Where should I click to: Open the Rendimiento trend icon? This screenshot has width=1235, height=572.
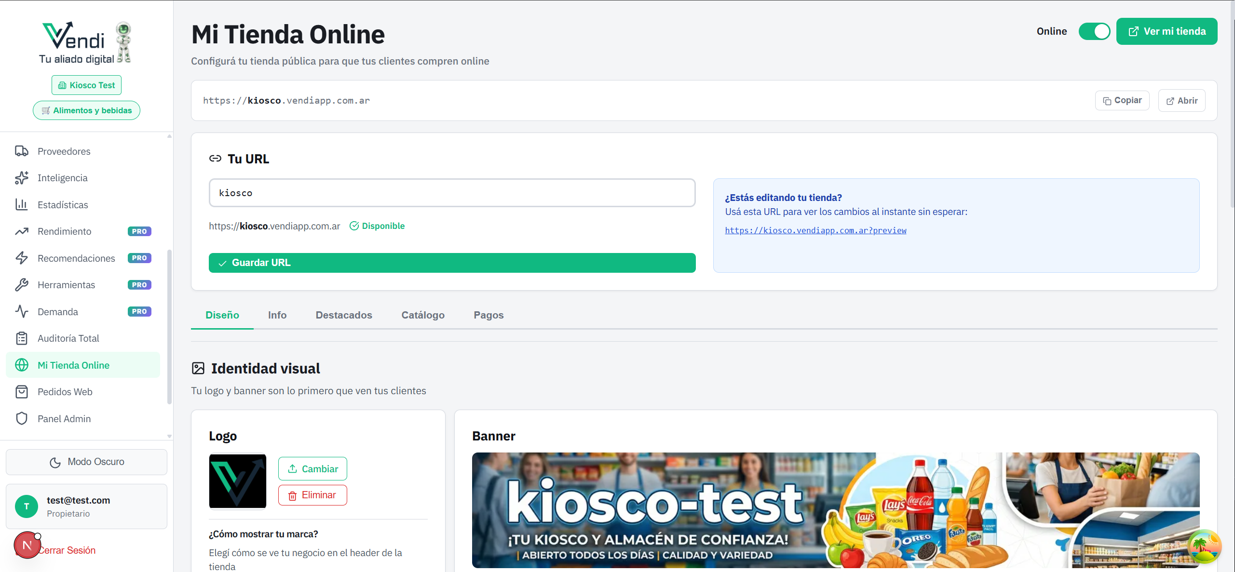click(x=22, y=231)
